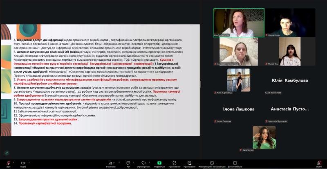The image size is (327, 169).
Task: Select the active speaker Камбулова Юлія video tile
Action: coord(239,23)
